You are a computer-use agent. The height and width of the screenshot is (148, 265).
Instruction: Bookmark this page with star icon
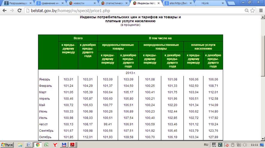[253, 10]
